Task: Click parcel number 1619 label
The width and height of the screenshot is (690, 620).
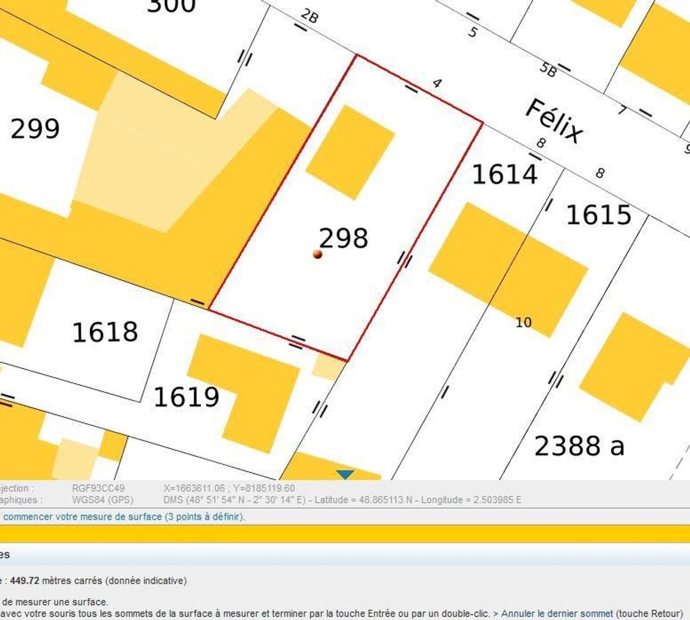Action: point(186,397)
